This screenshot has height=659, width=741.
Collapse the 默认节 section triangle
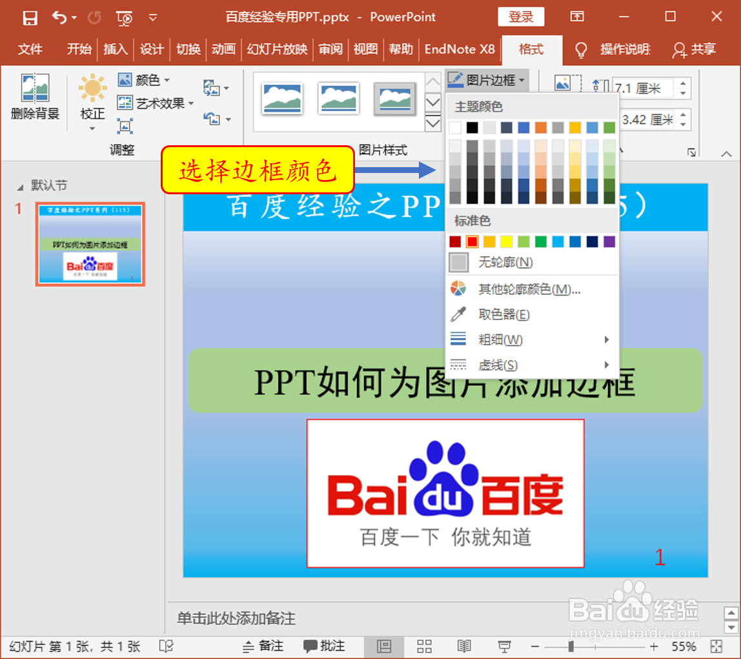point(20,187)
